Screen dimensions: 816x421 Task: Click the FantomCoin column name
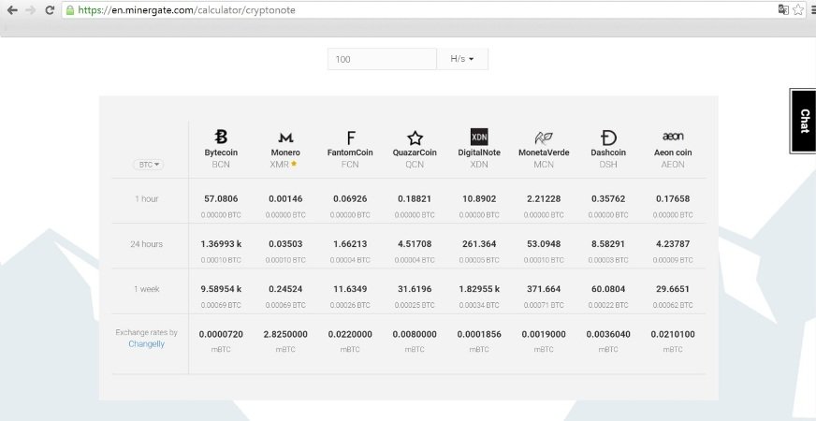(x=350, y=152)
